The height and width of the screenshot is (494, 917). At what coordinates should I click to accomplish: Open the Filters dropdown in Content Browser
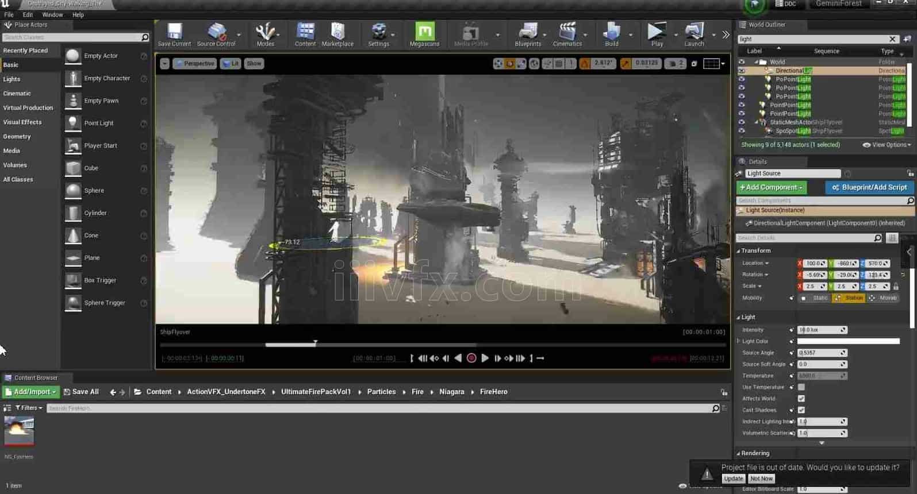[28, 408]
